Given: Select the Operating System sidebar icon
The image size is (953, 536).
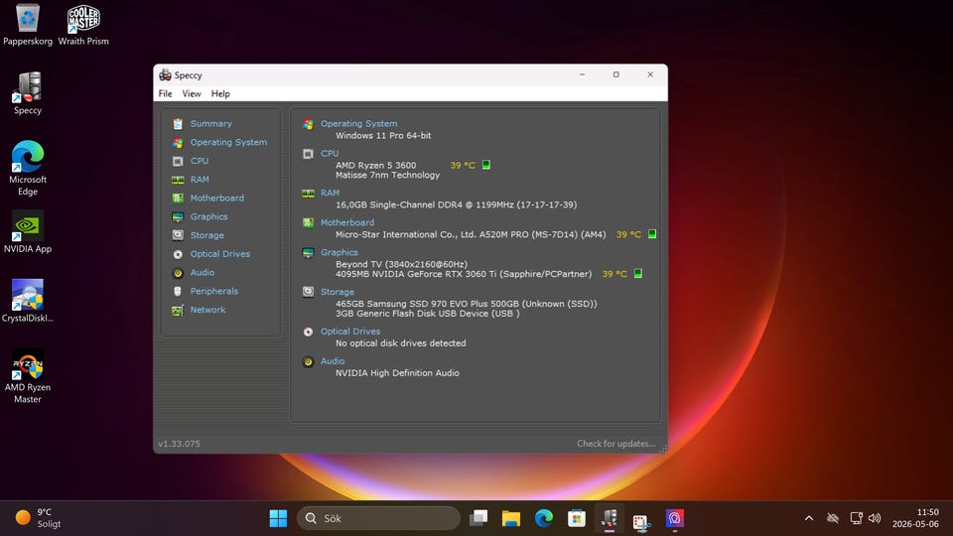Looking at the screenshot, I should [x=178, y=143].
